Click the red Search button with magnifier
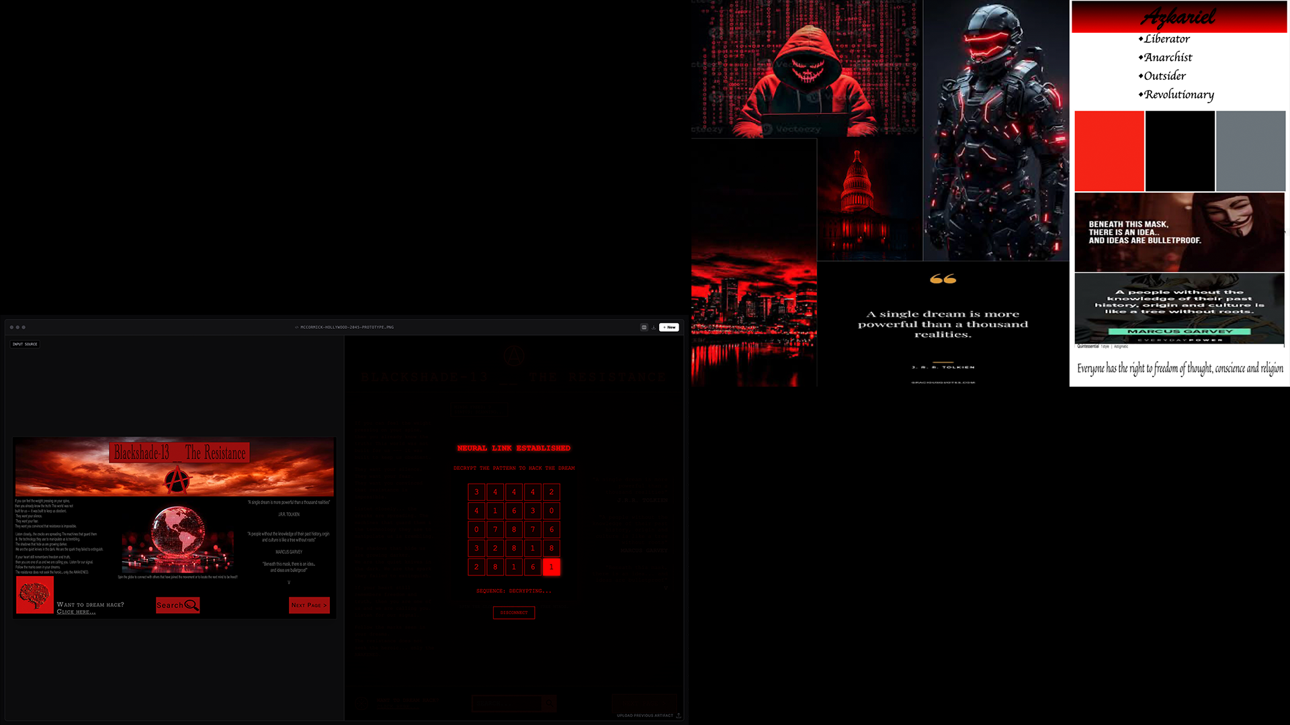The width and height of the screenshot is (1290, 725). [177, 606]
